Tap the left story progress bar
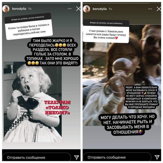The image size is (163, 163). coord(41,3)
